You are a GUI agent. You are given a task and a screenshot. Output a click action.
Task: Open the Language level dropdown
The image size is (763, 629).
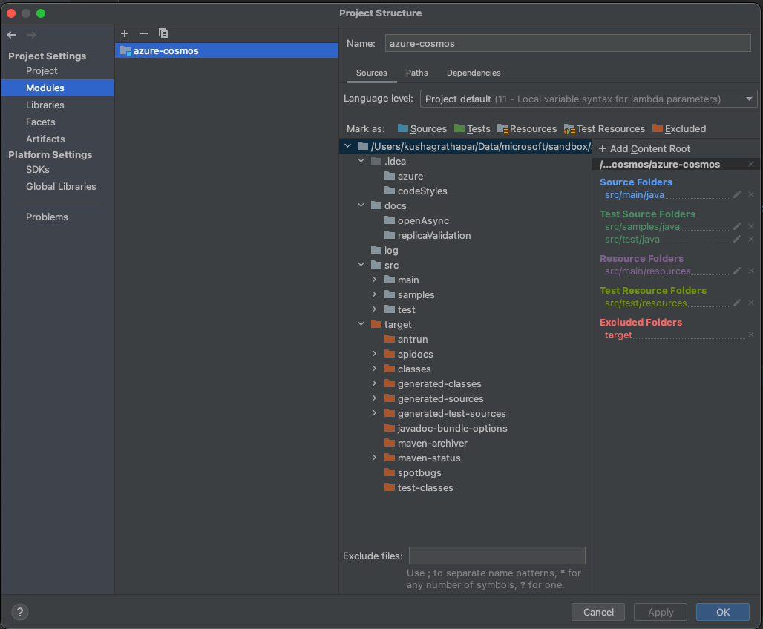pos(749,99)
